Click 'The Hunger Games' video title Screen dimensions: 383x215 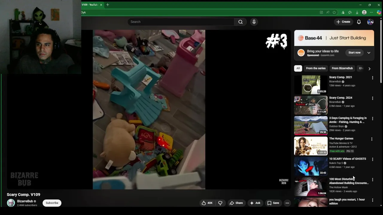click(341, 139)
